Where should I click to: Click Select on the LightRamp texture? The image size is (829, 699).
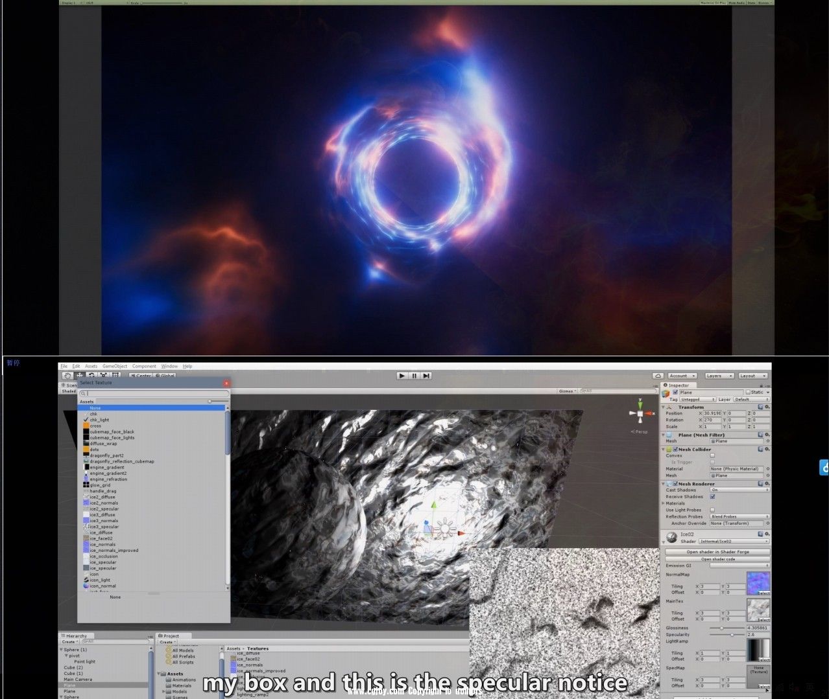pyautogui.click(x=764, y=660)
